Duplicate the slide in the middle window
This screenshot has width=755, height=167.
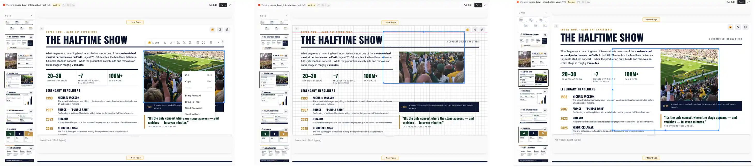pos(475,29)
